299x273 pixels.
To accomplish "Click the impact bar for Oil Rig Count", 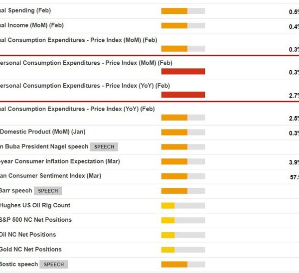I will (183, 205).
